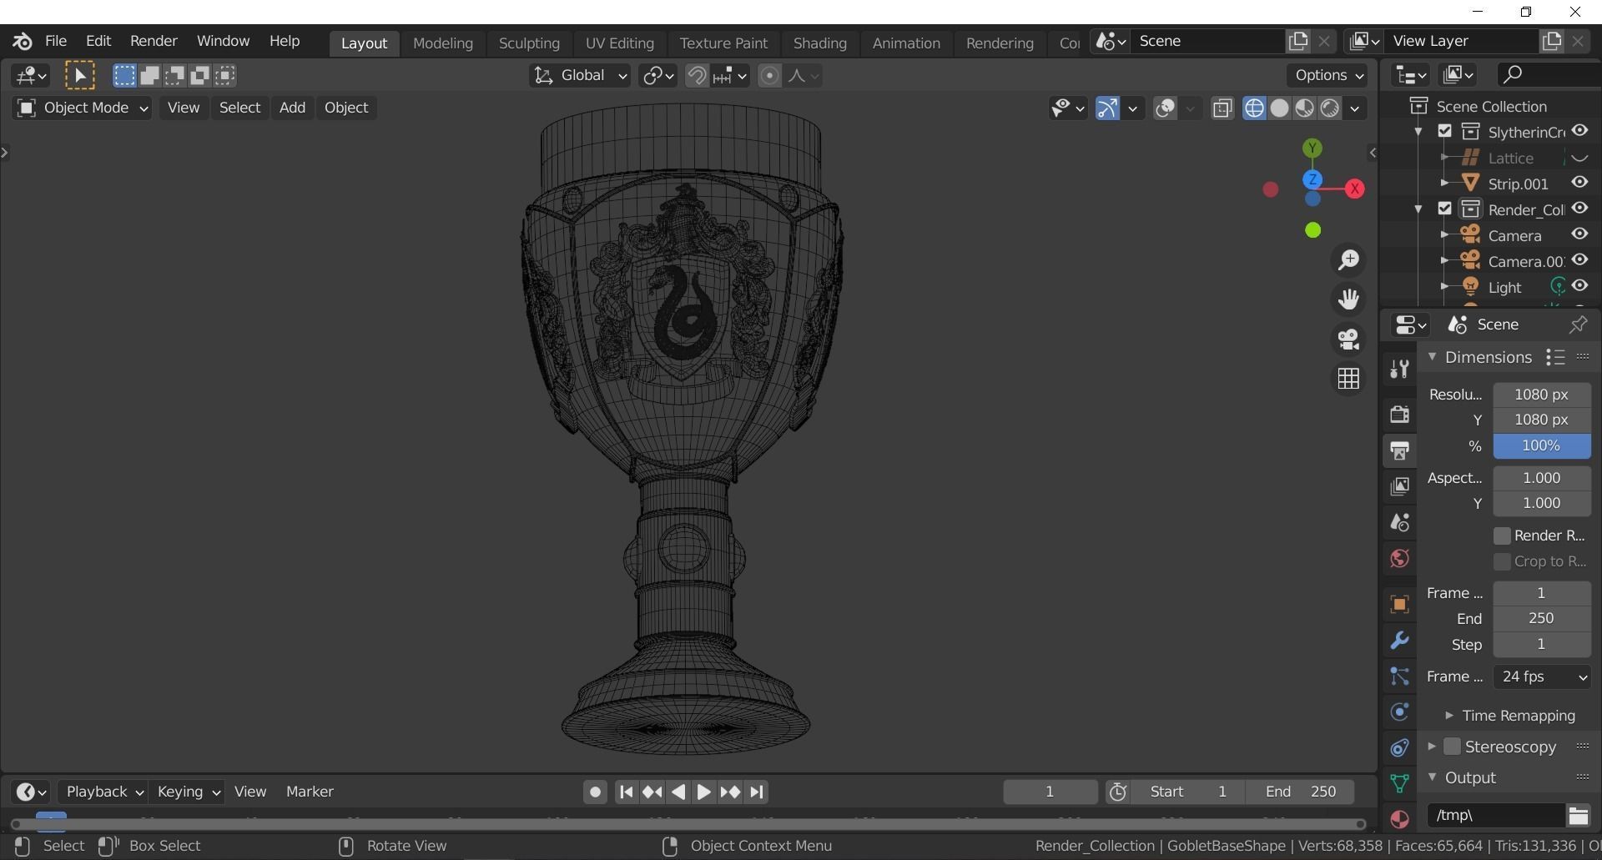
Task: Open the Dimensions render presets list icon
Action: coord(1554,357)
